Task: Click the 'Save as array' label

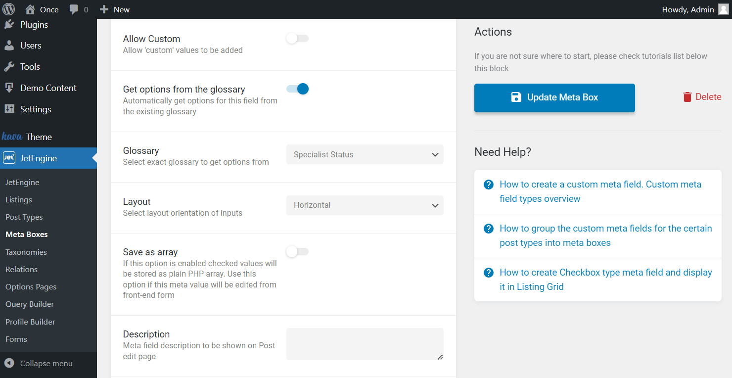Action: [x=150, y=252]
